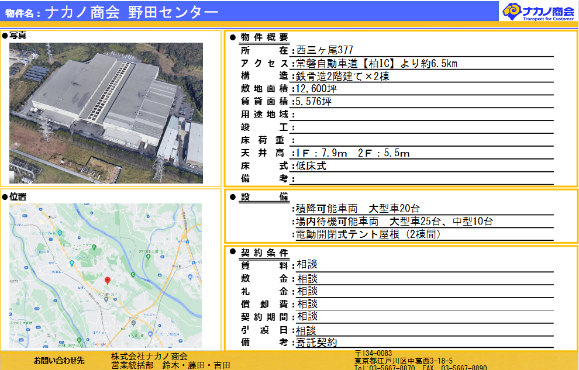579x370 pixels.
Task: Click the 物件概要 section heading
Action: coord(264,37)
